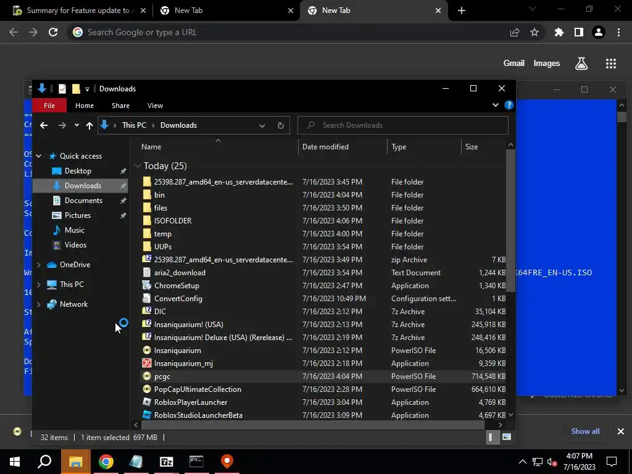The image size is (632, 474).
Task: Collapse the Quick access tree
Action: (39, 156)
